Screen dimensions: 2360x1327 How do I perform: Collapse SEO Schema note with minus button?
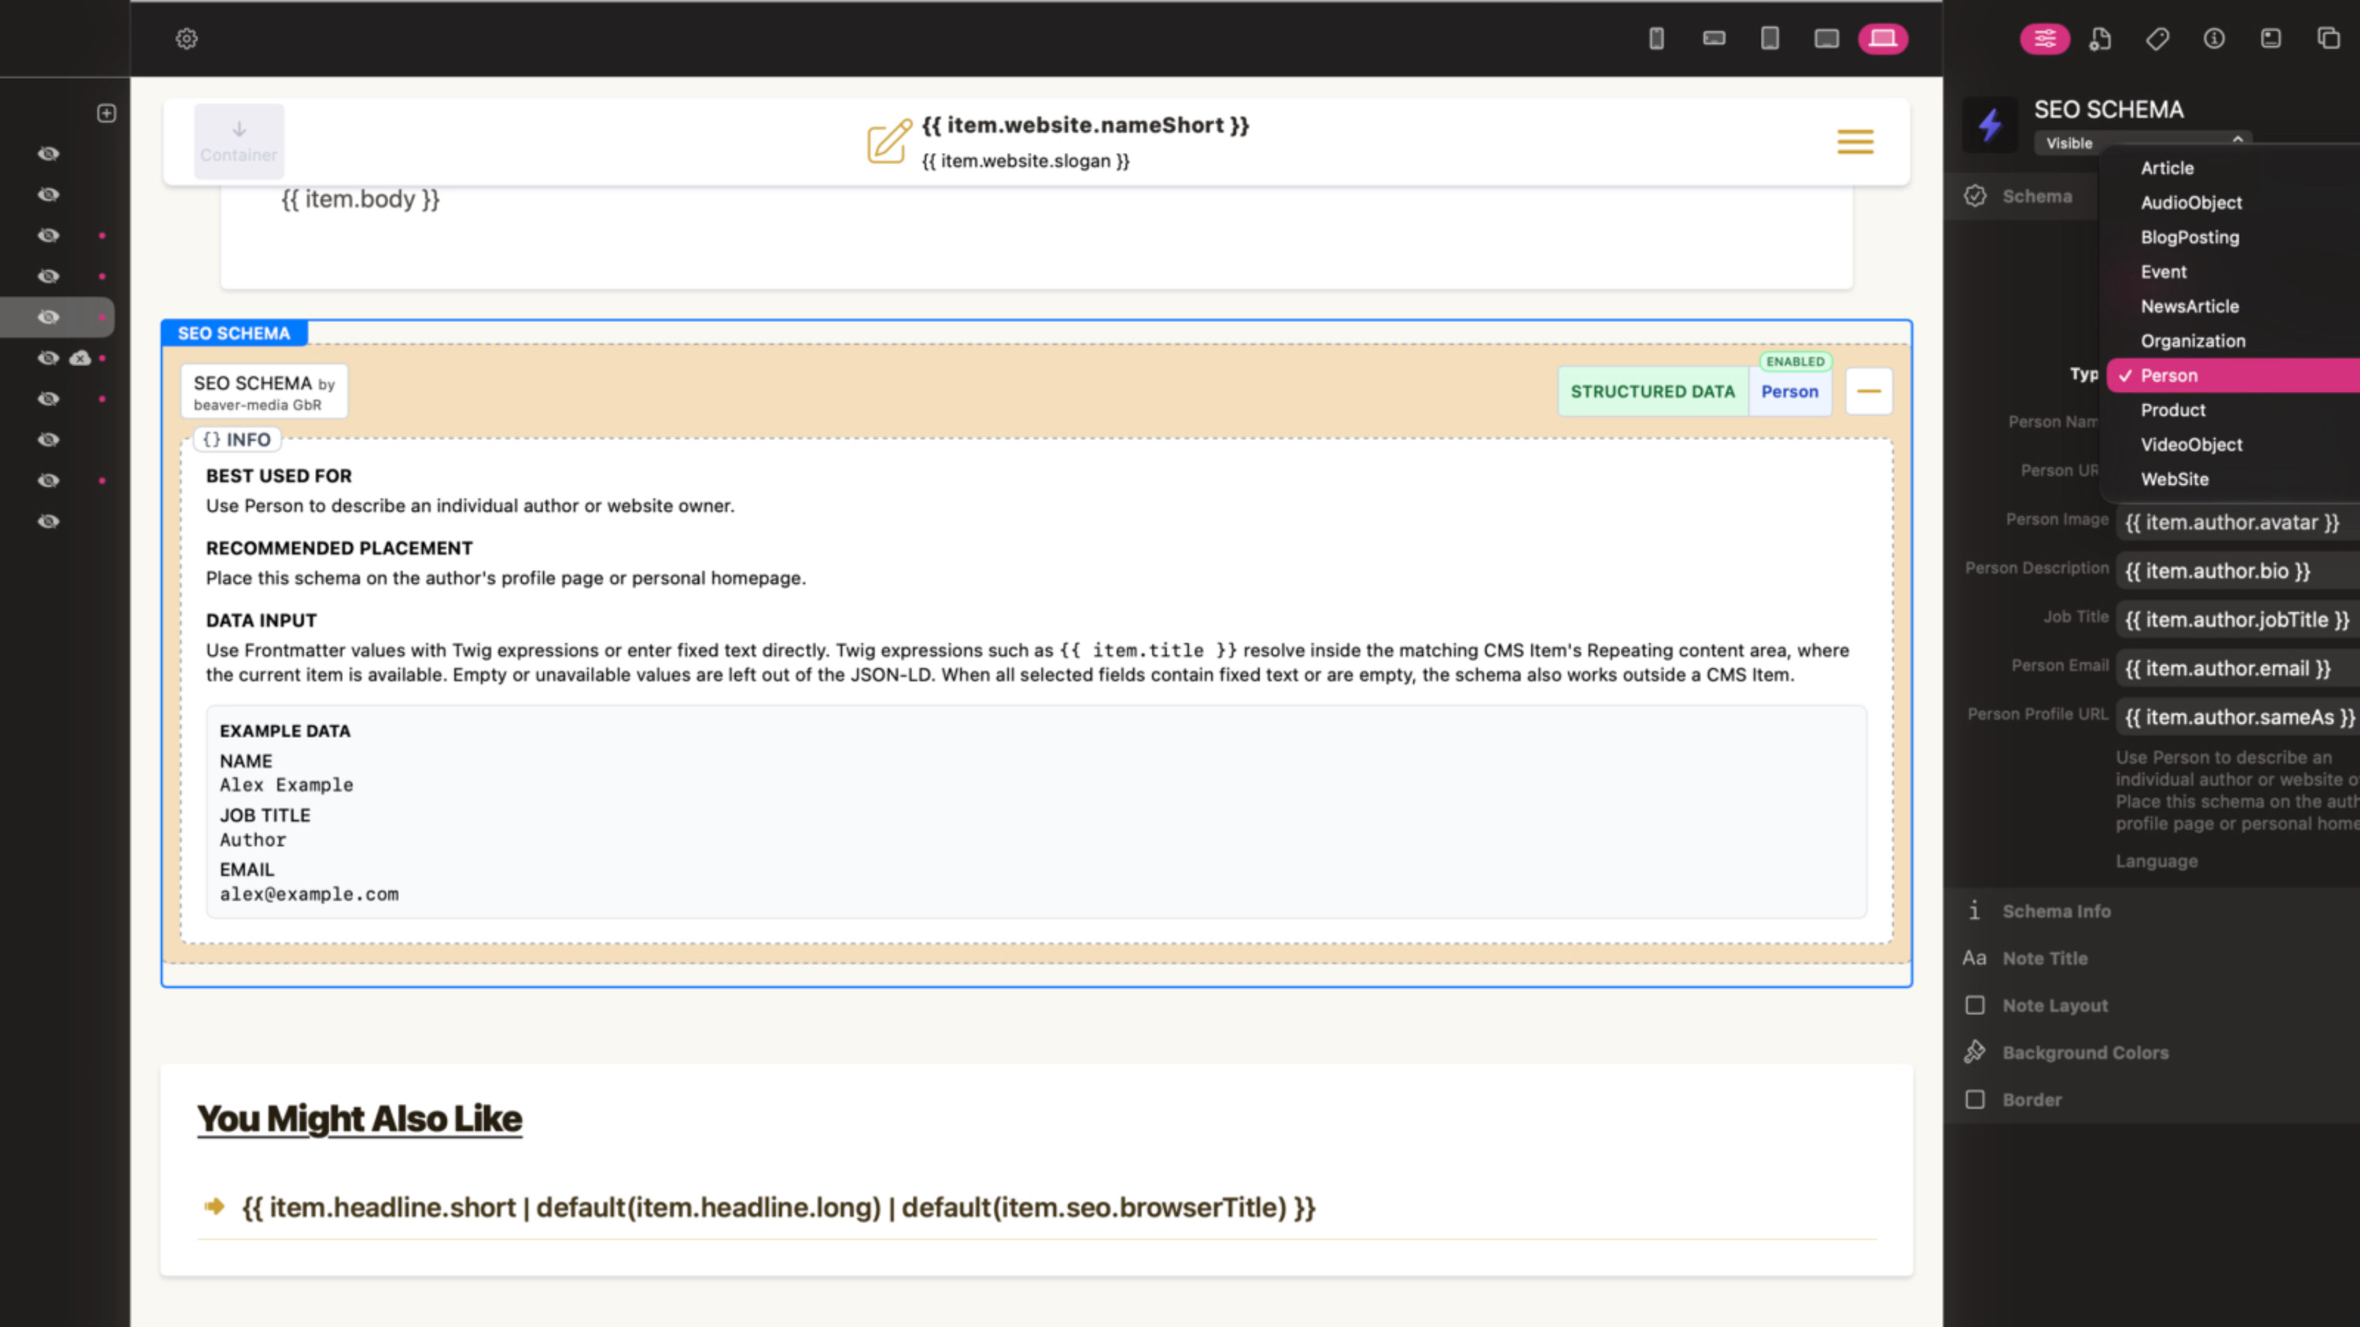pos(1869,391)
